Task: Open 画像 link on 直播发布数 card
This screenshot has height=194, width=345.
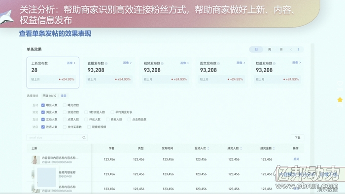Action: [127, 63]
